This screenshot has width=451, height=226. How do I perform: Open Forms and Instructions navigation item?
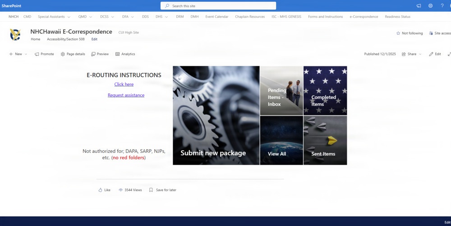point(326,17)
